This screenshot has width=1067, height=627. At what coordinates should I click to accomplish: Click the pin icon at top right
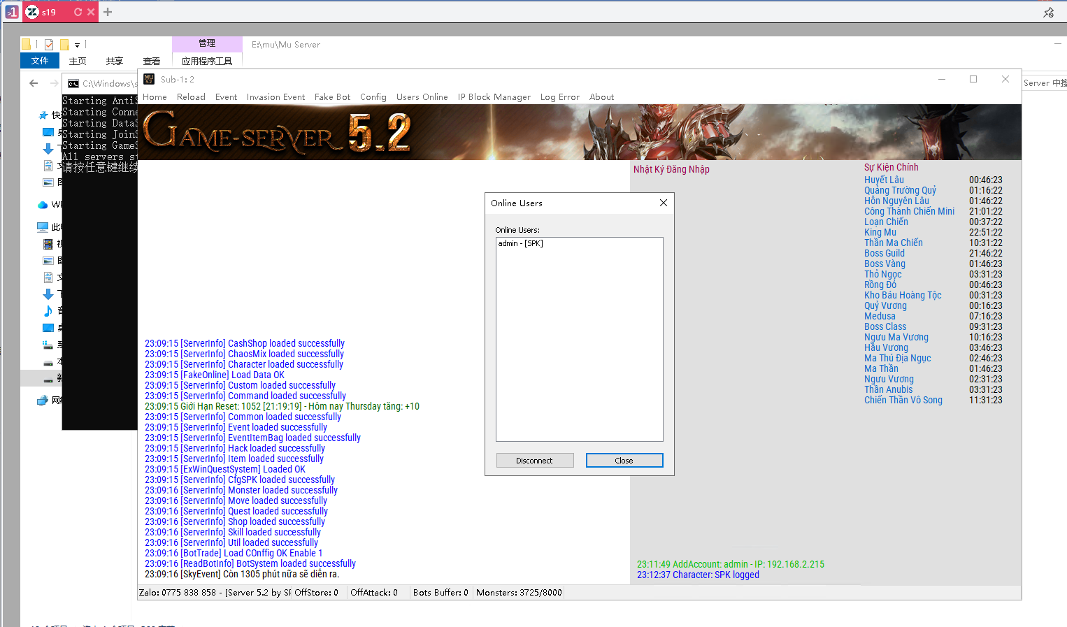pyautogui.click(x=1048, y=13)
